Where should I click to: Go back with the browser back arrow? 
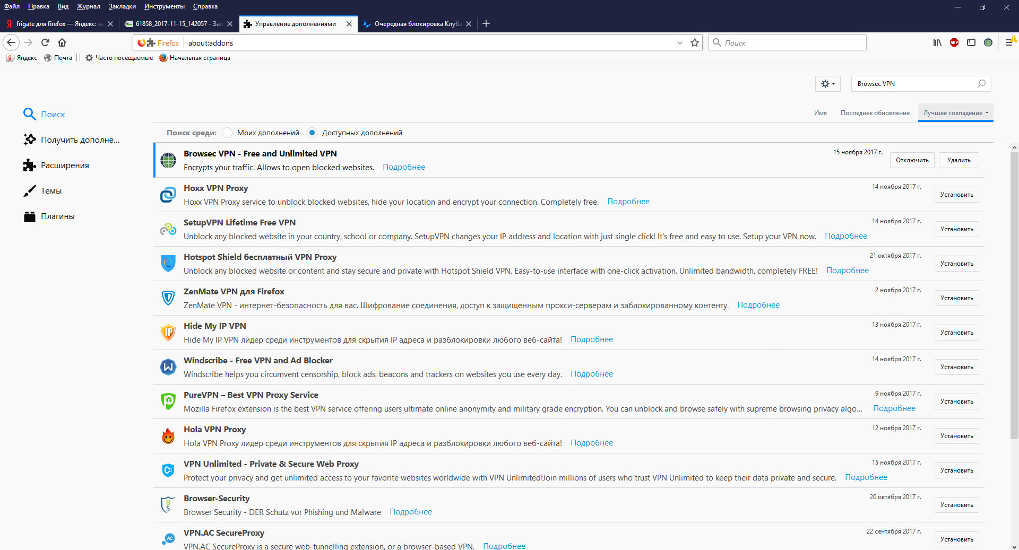coord(11,42)
